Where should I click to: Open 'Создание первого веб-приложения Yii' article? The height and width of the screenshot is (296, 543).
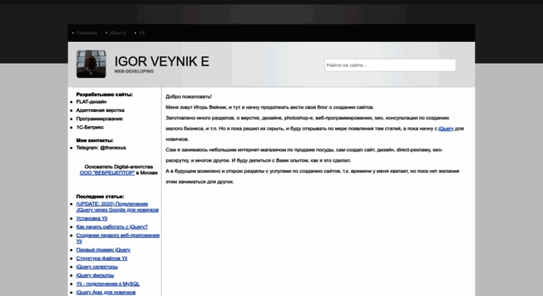point(117,238)
